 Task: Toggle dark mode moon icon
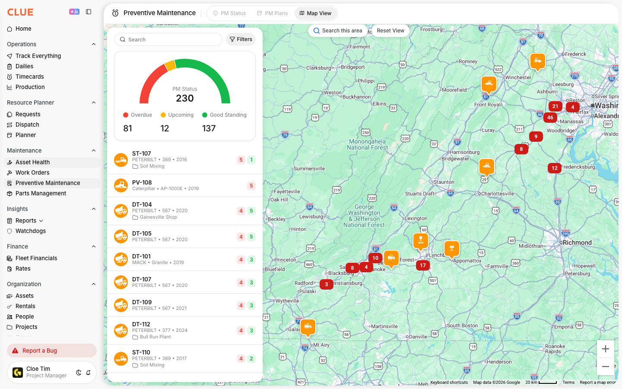79,373
